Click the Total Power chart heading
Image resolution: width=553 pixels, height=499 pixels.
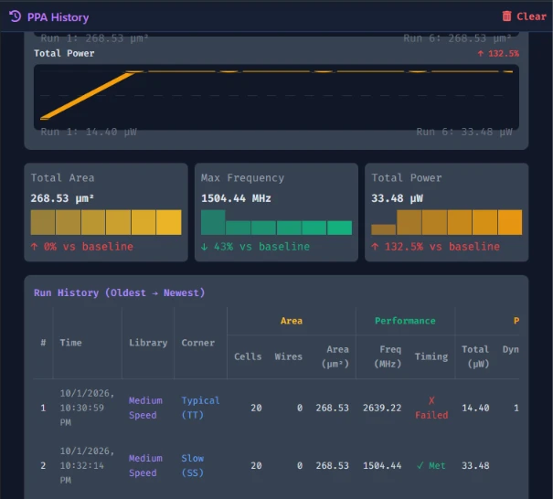pyautogui.click(x=64, y=53)
